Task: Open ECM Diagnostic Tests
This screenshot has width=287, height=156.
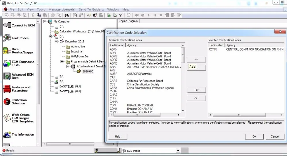Action: tap(19, 63)
